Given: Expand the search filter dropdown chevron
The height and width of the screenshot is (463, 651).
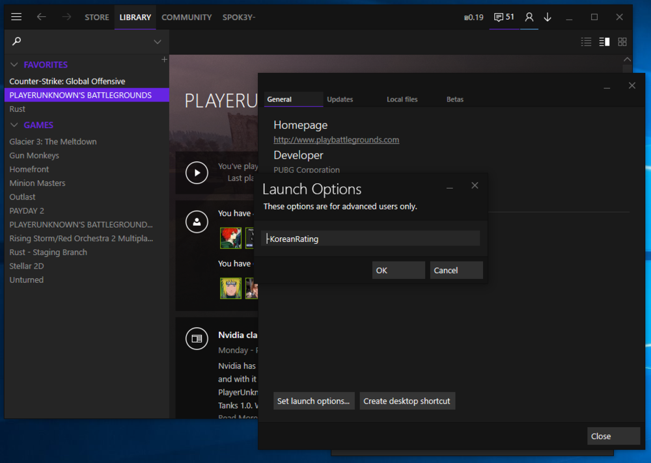Looking at the screenshot, I should tap(157, 42).
